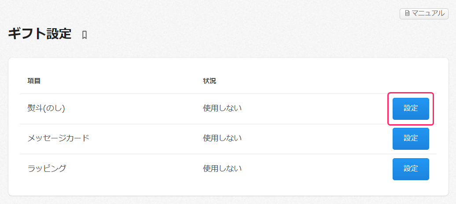Open the マニュアル page
The width and height of the screenshot is (456, 204).
coord(424,14)
